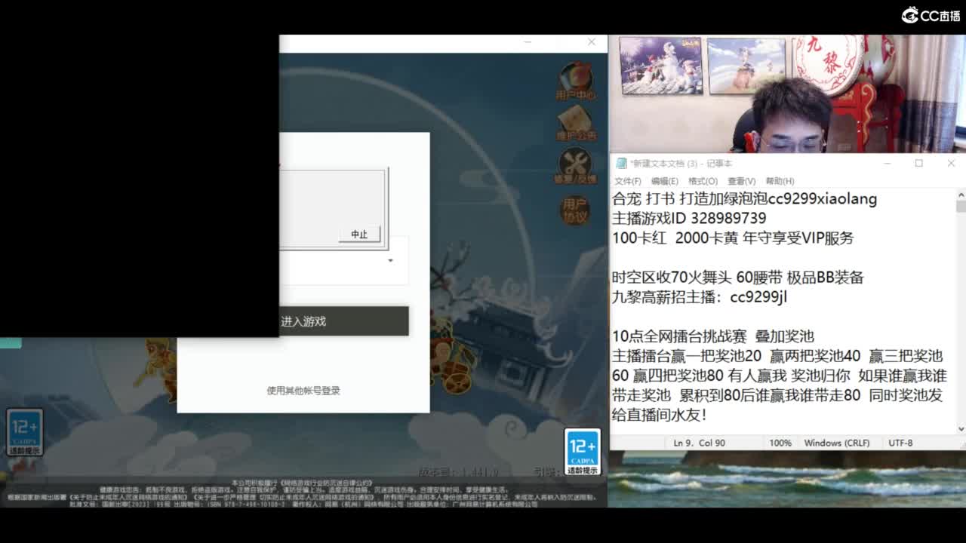
Task: Open the 用户协议 user agreement icon
Action: [x=575, y=210]
